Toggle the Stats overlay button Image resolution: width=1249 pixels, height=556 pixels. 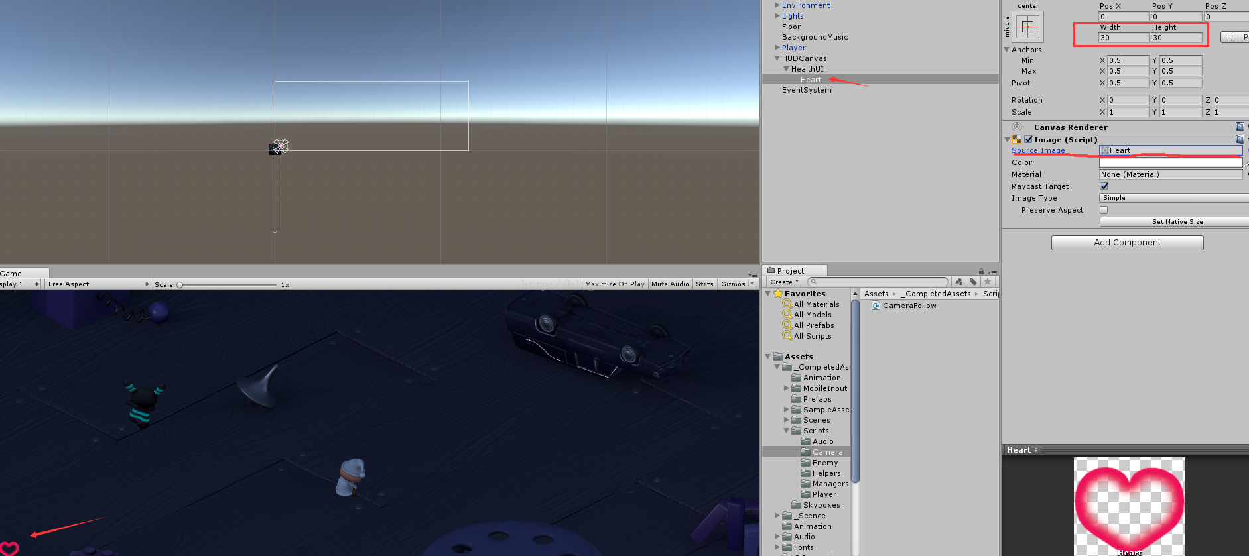(704, 284)
